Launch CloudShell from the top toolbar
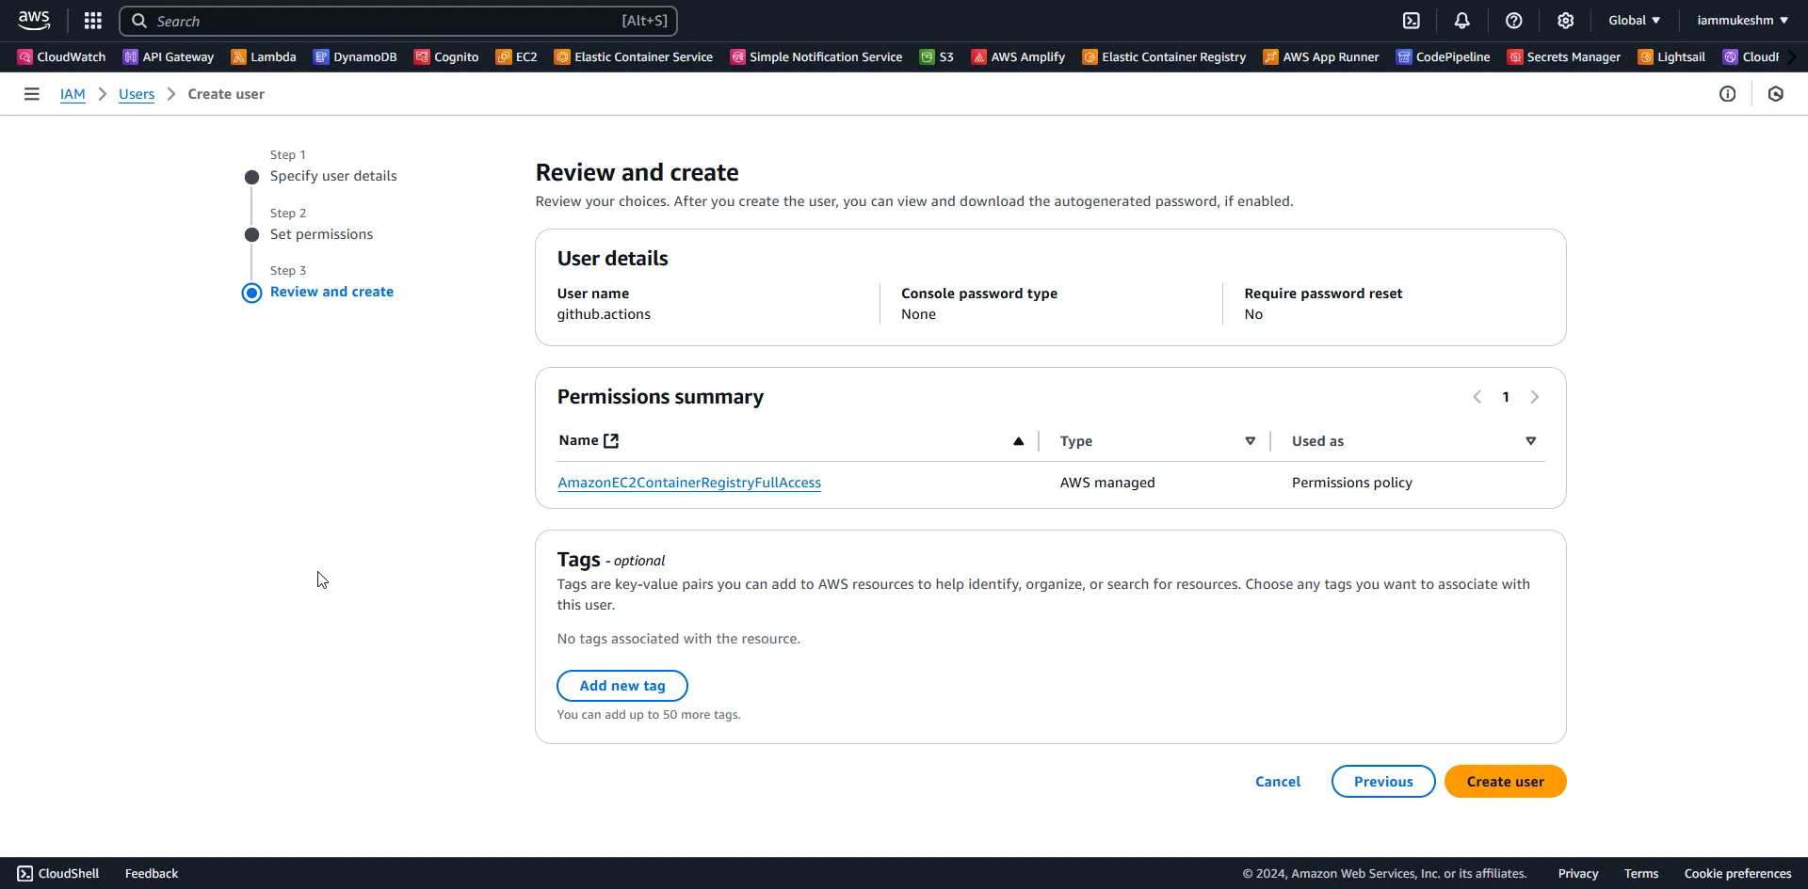 [x=1412, y=20]
